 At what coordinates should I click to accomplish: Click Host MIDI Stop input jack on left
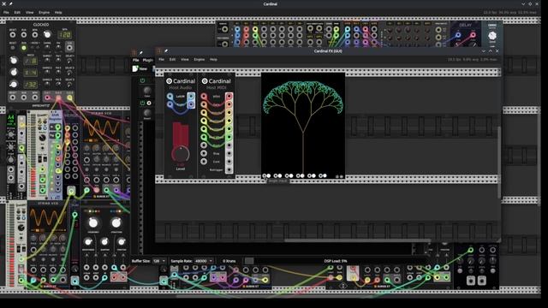coord(204,153)
